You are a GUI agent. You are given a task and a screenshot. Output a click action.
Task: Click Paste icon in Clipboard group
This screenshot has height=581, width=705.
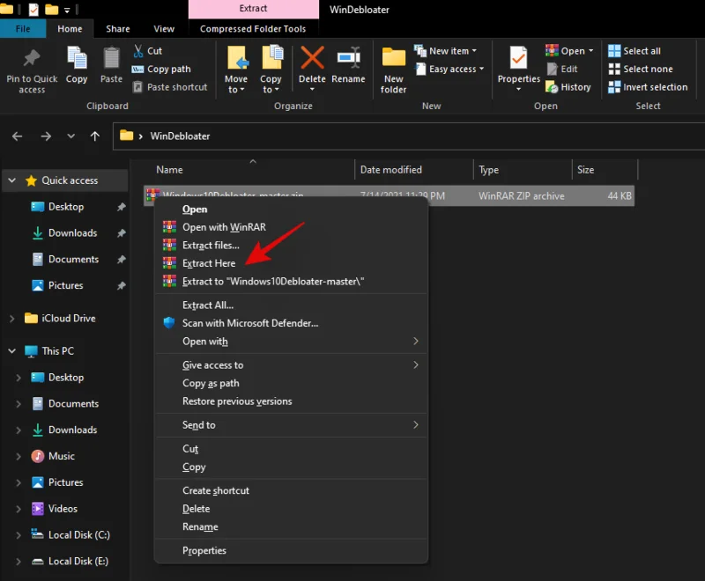(111, 60)
